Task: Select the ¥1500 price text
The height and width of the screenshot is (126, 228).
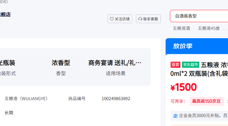Action: click(184, 87)
